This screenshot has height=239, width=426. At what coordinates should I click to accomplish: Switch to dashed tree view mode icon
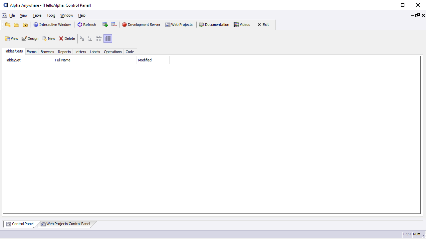(x=99, y=39)
